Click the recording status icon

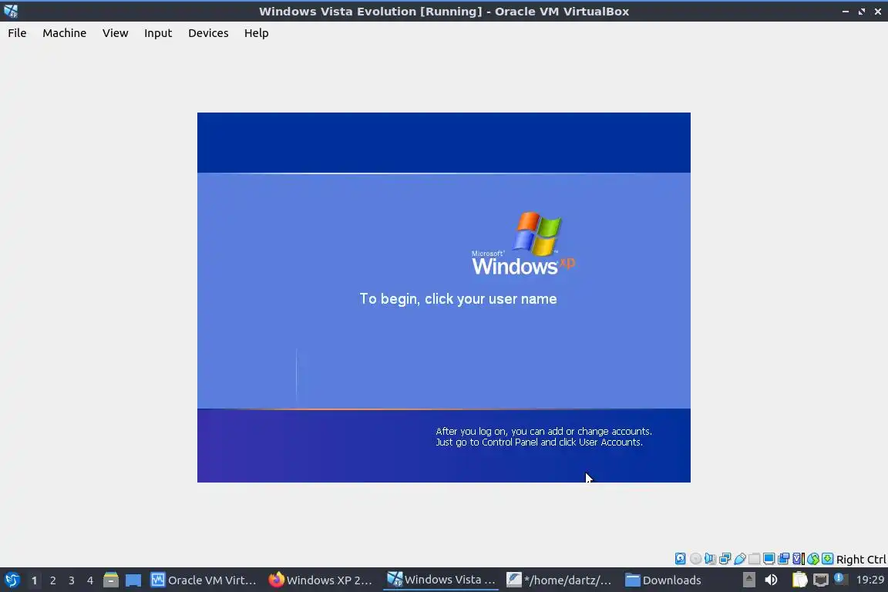coord(783,559)
